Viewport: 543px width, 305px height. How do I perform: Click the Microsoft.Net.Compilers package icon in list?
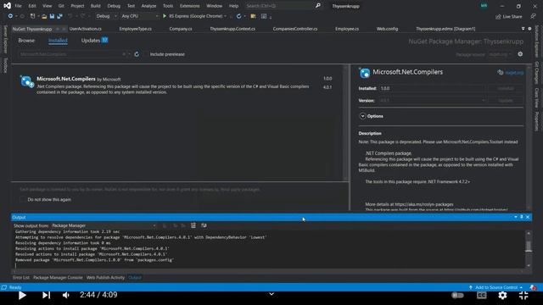point(27,81)
